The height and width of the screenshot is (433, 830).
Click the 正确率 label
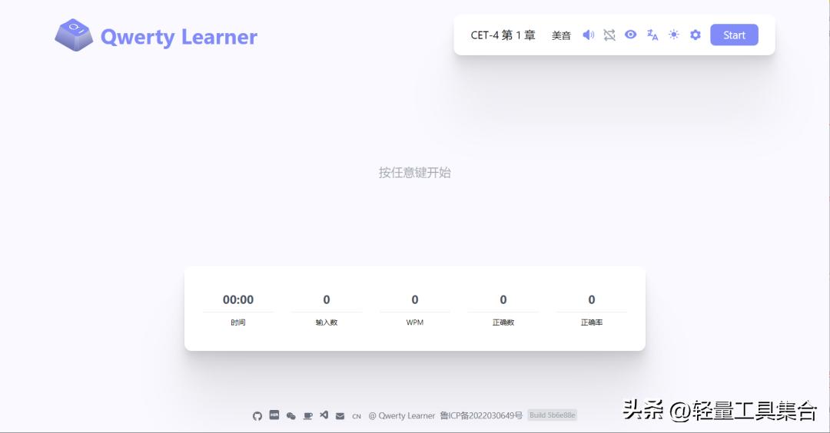tap(592, 322)
